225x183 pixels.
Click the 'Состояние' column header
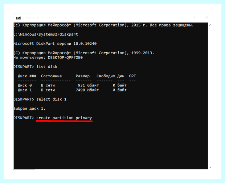(52, 76)
